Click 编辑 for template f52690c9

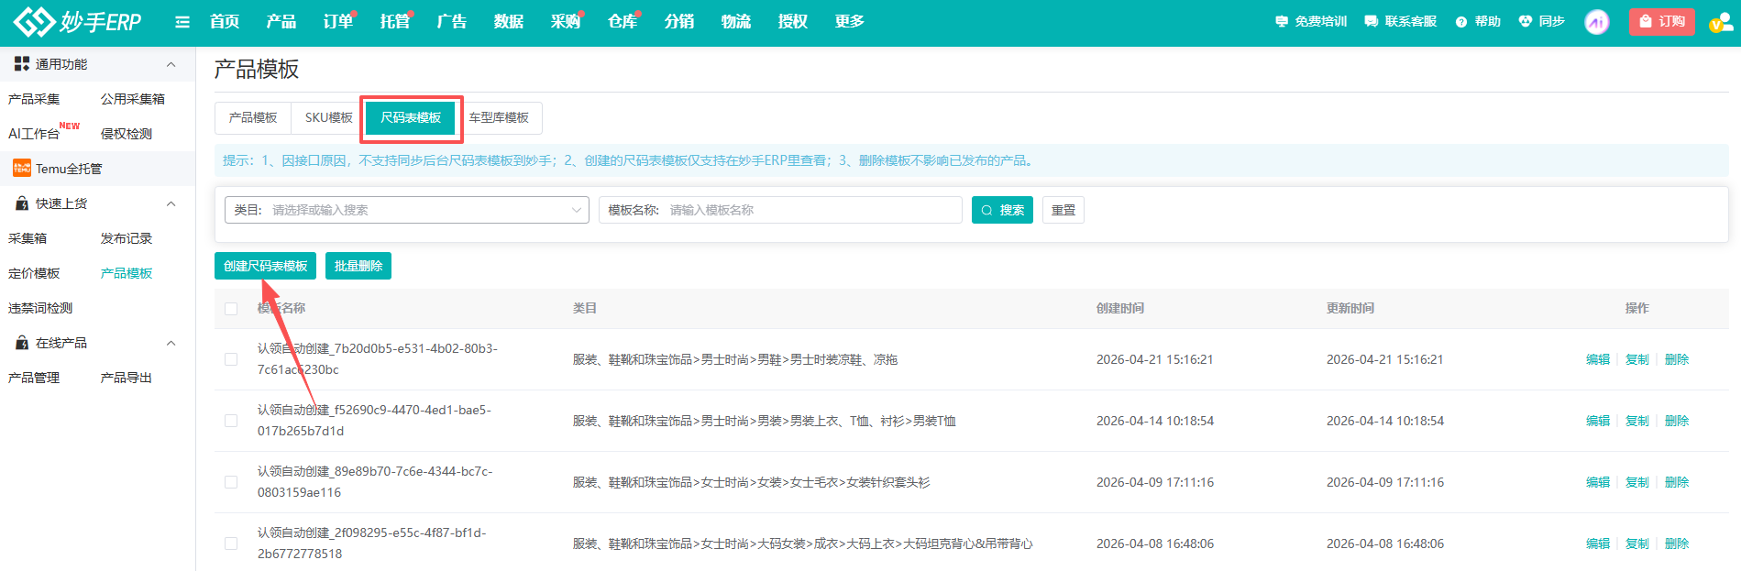point(1598,421)
